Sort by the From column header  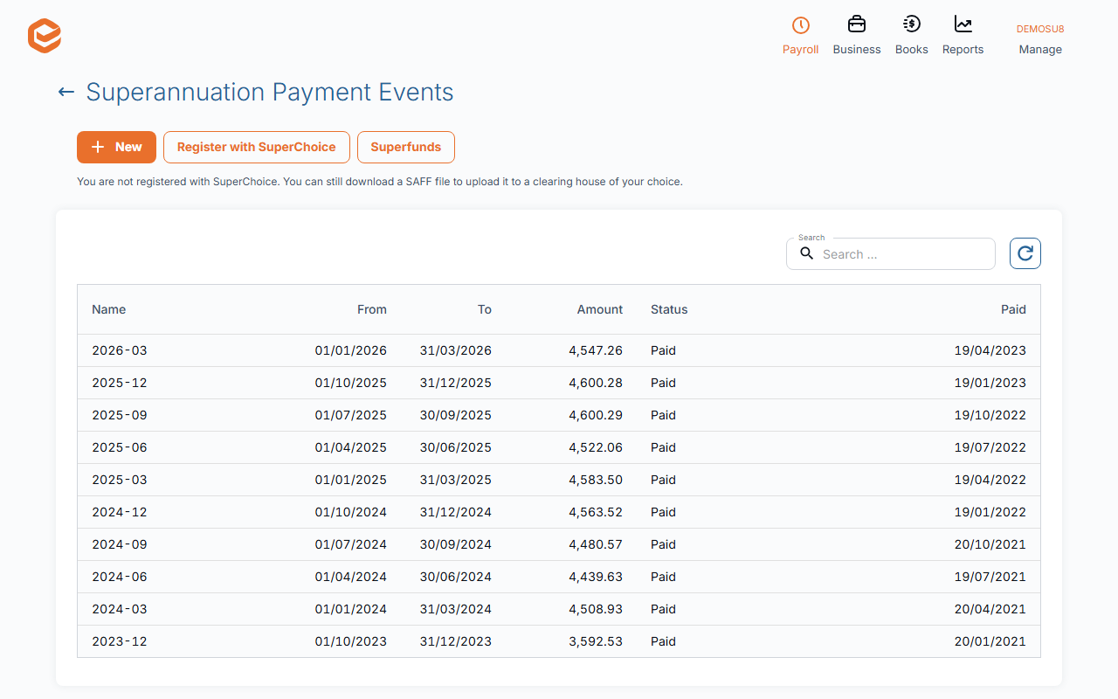coord(372,309)
